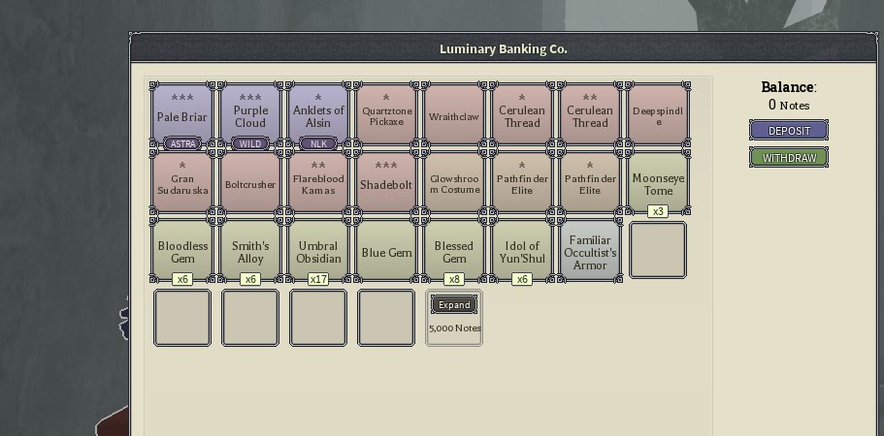Select the Moonseye Tome stack
The width and height of the screenshot is (884, 436).
658,183
